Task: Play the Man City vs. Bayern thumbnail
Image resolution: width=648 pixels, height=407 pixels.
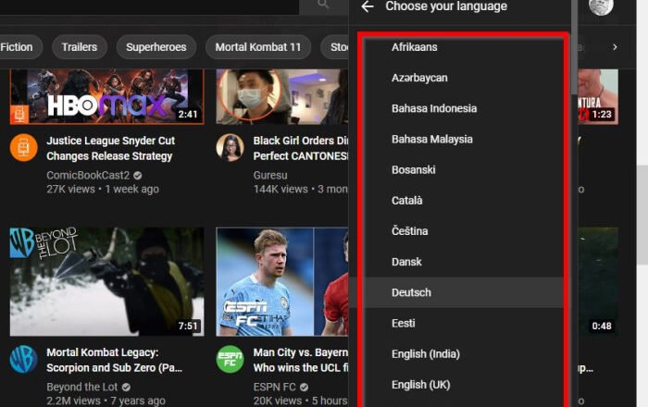Action: point(282,281)
